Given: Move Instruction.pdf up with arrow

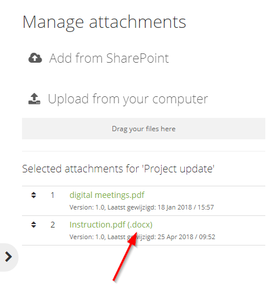Looking at the screenshot, I should tap(34, 223).
